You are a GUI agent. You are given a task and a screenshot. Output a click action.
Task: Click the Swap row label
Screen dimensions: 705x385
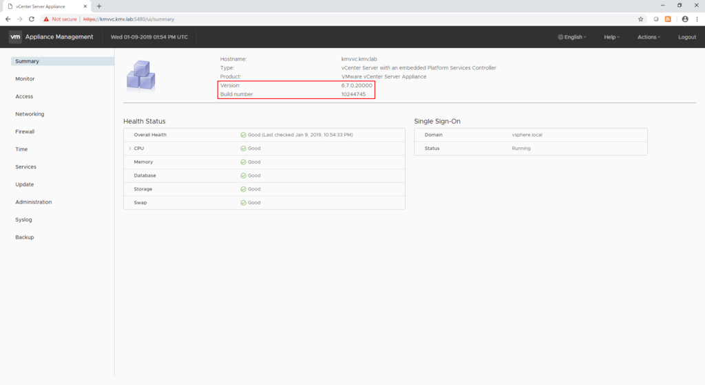140,203
